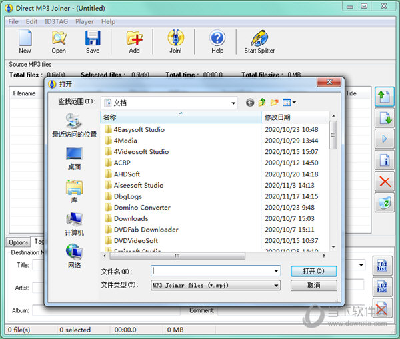Click the horizontal scrollbar thumb in file list

pyautogui.click(x=177, y=256)
